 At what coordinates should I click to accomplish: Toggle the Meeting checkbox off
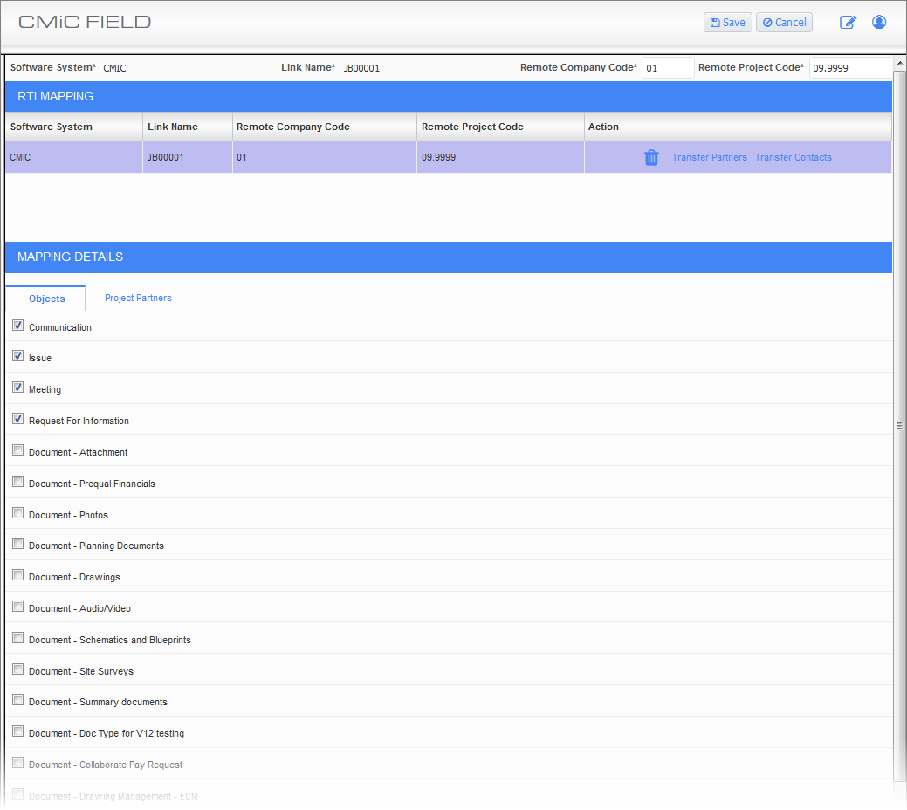point(18,388)
